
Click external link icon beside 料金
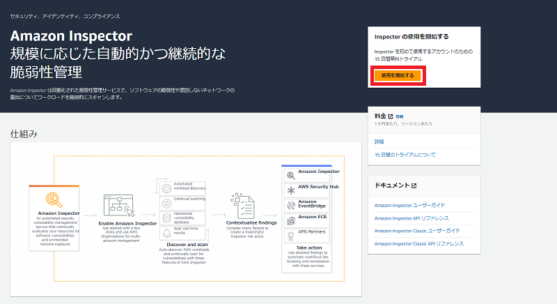click(x=391, y=116)
